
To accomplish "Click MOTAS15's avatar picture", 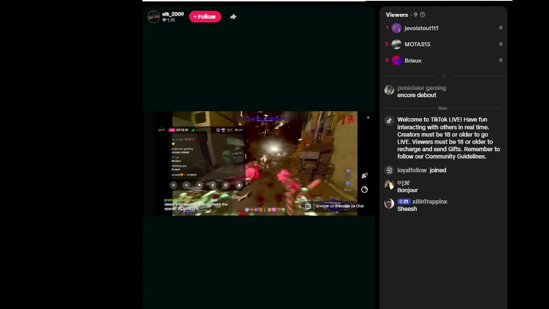I will pyautogui.click(x=397, y=44).
